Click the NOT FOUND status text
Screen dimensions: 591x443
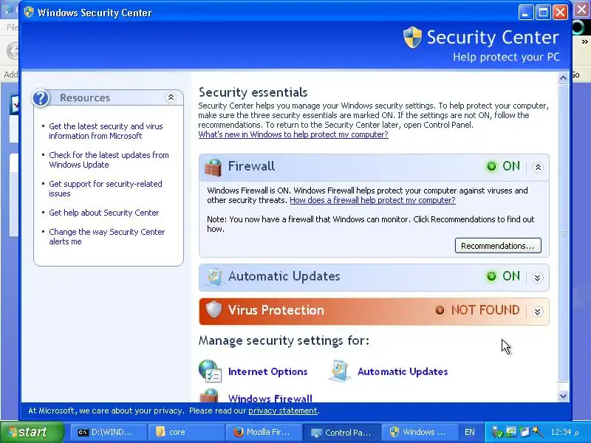(485, 310)
